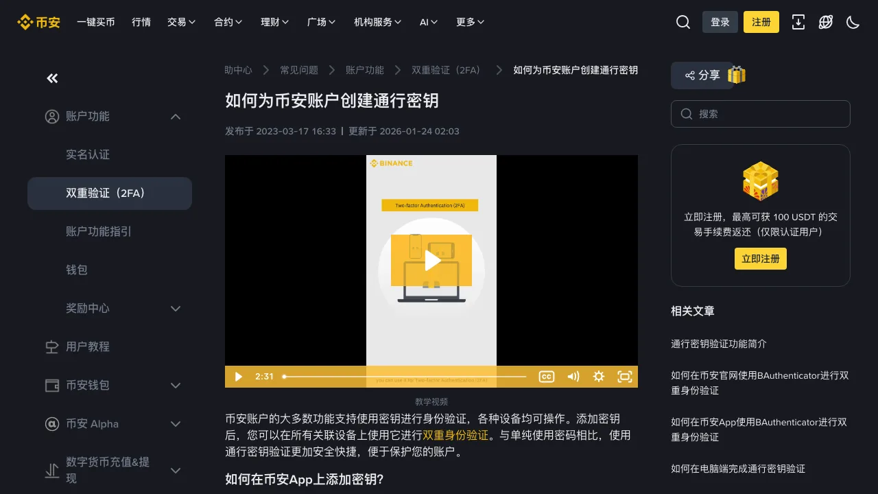Seek on the video progress bar
878x494 pixels.
coord(405,377)
